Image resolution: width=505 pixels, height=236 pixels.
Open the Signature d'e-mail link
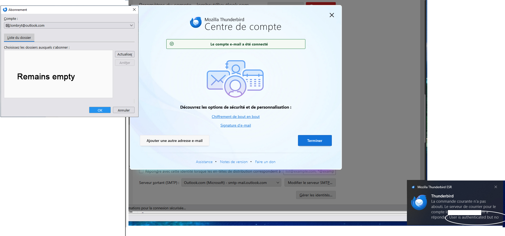coord(236,125)
